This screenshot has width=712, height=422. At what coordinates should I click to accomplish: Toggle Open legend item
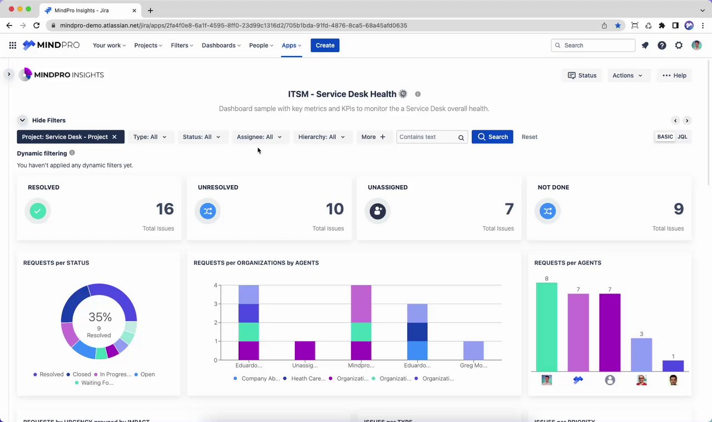145,374
